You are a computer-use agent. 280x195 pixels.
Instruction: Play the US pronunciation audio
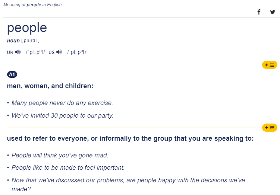pos(59,52)
